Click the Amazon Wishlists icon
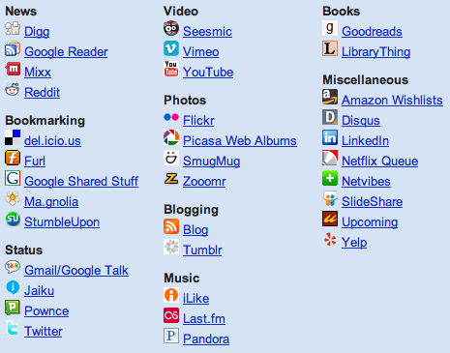This screenshot has width=450, height=353. (x=330, y=98)
